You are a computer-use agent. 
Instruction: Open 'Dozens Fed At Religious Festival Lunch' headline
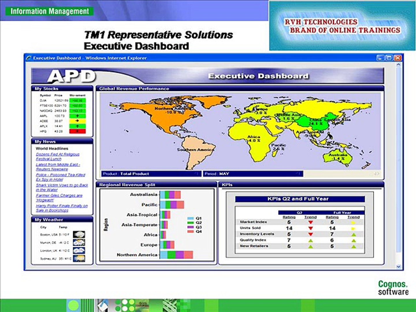(x=57, y=157)
